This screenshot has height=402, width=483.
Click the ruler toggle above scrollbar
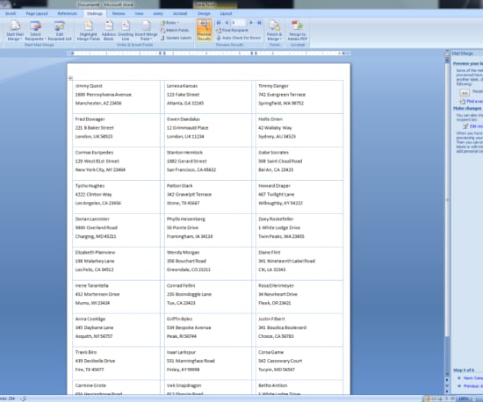click(x=447, y=53)
